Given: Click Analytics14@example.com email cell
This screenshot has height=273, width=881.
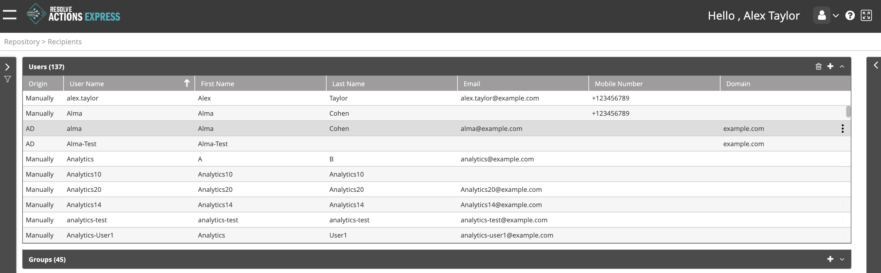Looking at the screenshot, I should click(501, 204).
